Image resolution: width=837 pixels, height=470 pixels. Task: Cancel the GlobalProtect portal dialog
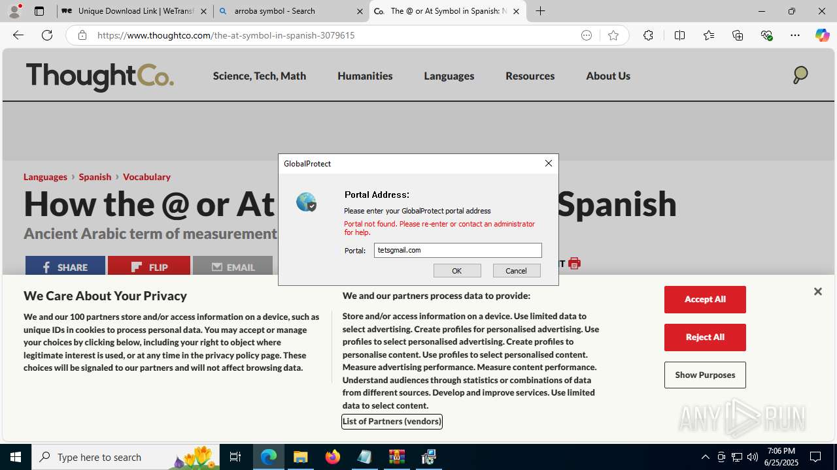coord(517,270)
